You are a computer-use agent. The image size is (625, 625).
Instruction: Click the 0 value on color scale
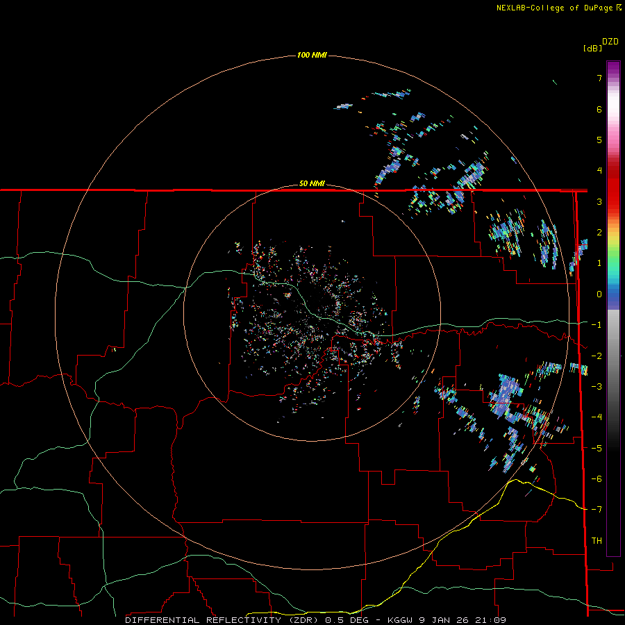pyautogui.click(x=599, y=294)
